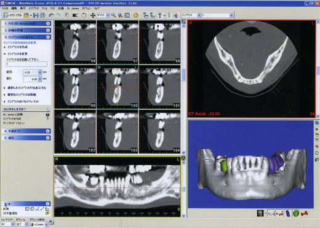The height and width of the screenshot is (228, 320).
Task: Open the grayscale contrast gradient tool
Action: click(x=75, y=15)
